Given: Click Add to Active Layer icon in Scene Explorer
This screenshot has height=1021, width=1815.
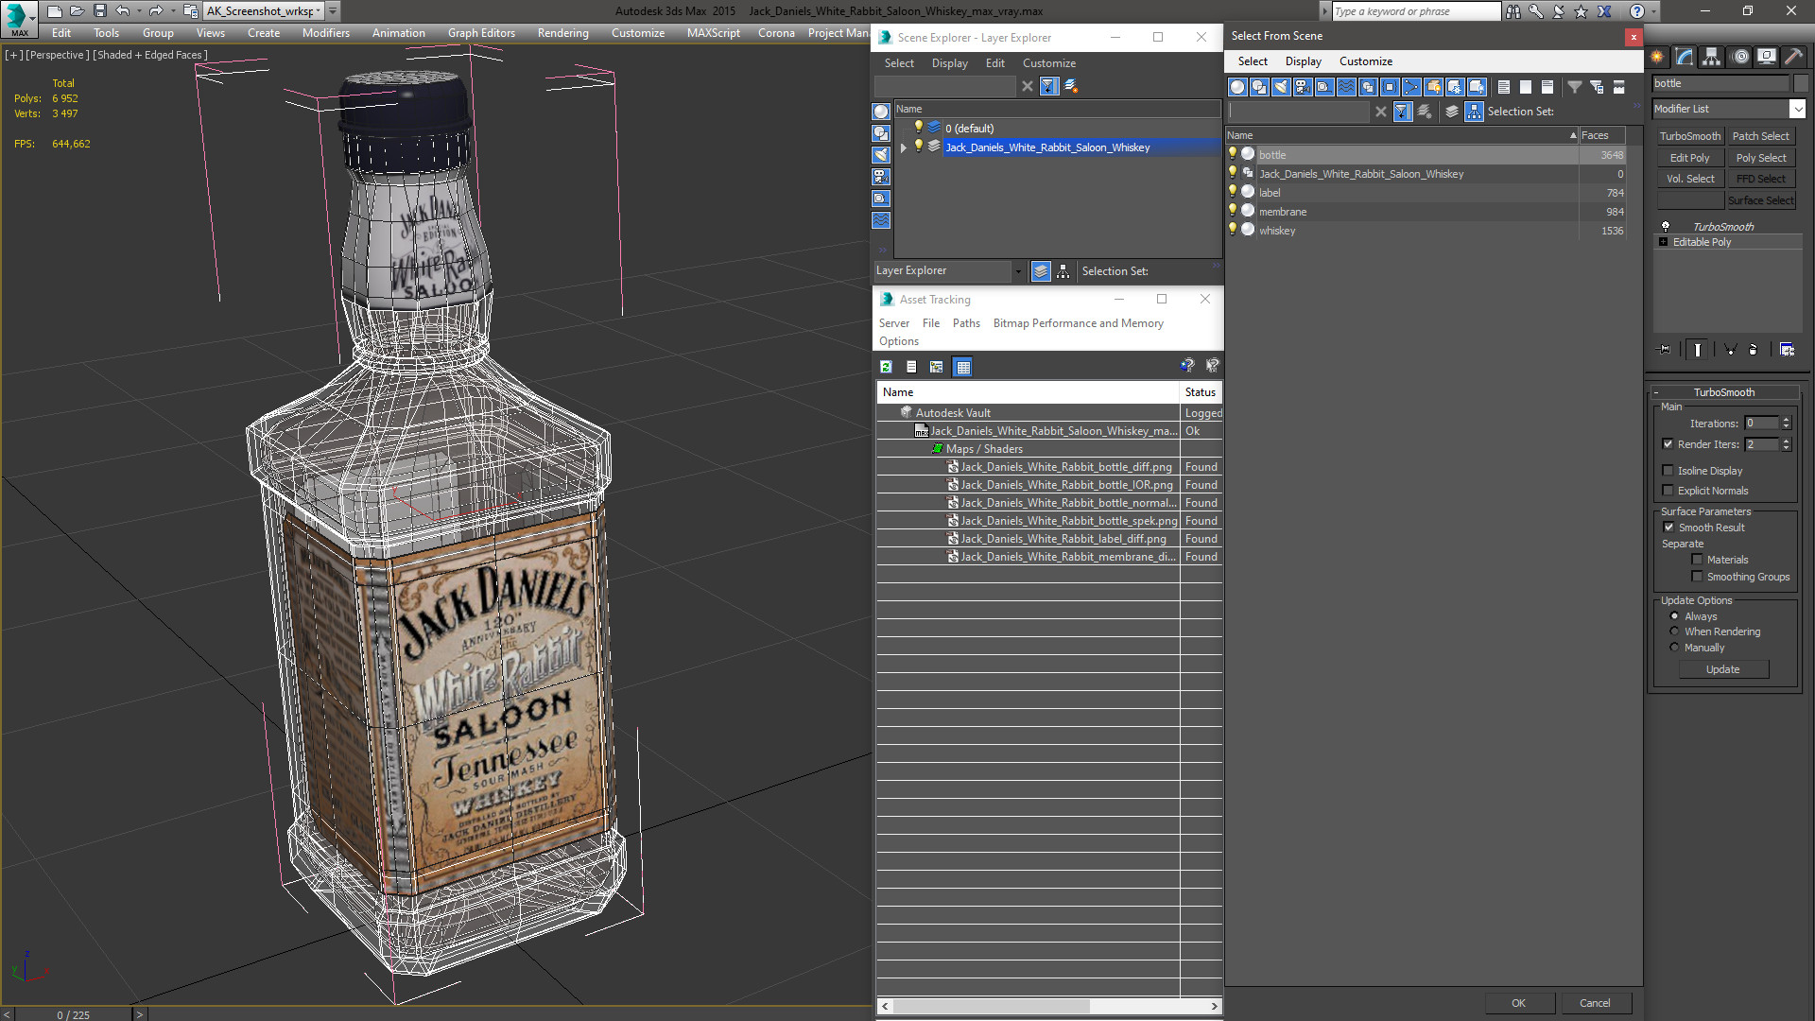Looking at the screenshot, I should [1071, 86].
